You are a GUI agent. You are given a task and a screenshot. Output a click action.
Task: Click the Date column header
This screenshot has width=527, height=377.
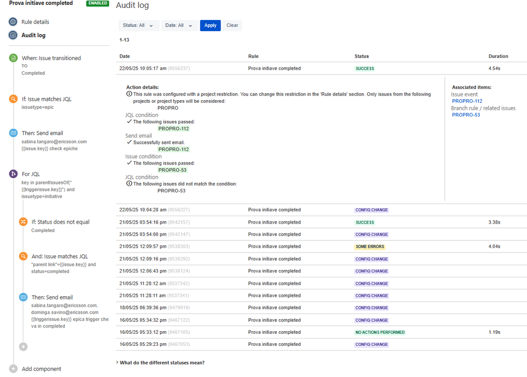(x=124, y=56)
